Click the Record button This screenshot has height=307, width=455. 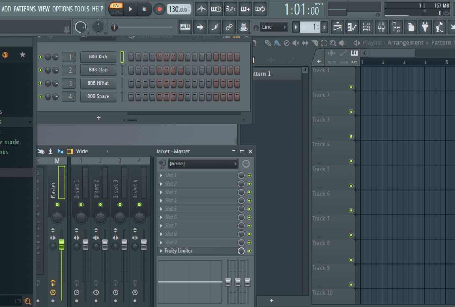[159, 9]
